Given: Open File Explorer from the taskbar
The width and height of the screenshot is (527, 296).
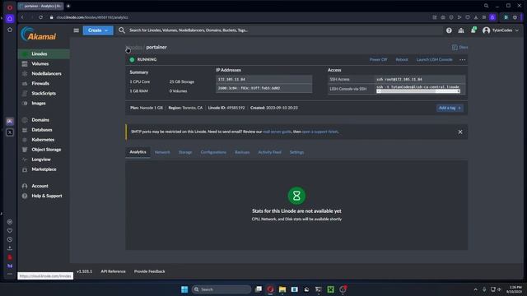Looking at the screenshot, I should point(282,289).
